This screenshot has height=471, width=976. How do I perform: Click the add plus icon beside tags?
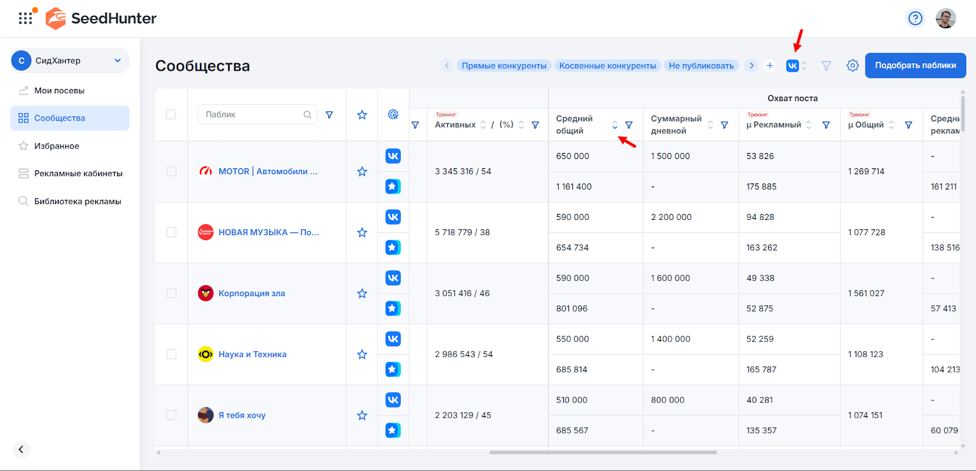[x=770, y=66]
